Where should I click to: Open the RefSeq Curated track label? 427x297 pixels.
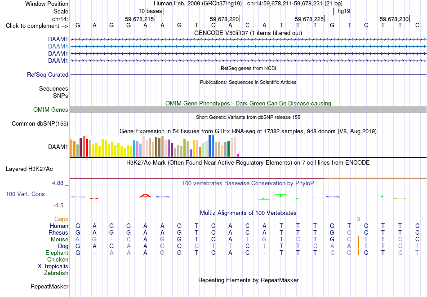pyautogui.click(x=48, y=75)
